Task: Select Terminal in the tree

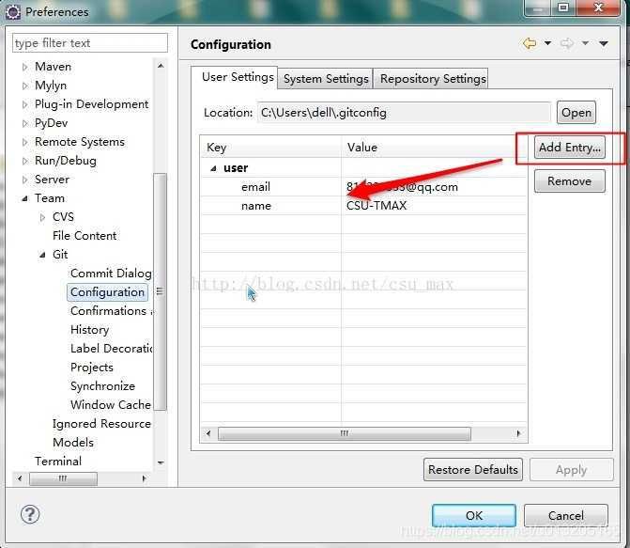Action: tap(58, 462)
